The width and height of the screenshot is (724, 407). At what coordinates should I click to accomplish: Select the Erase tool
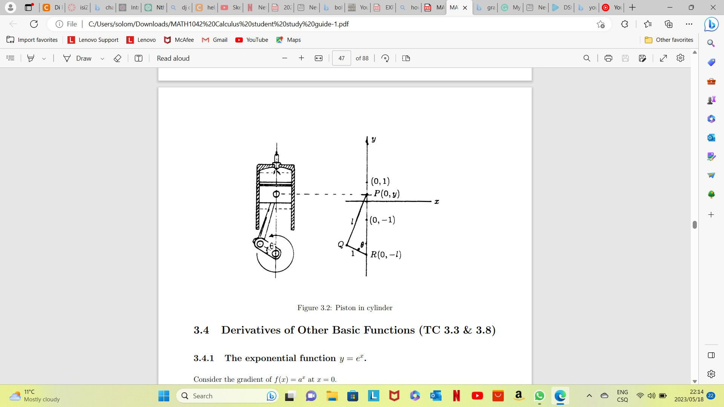(117, 58)
